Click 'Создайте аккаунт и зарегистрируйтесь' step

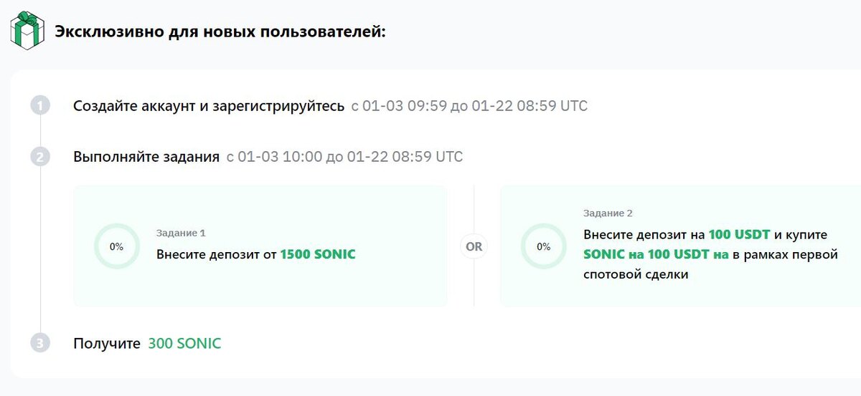(x=209, y=106)
